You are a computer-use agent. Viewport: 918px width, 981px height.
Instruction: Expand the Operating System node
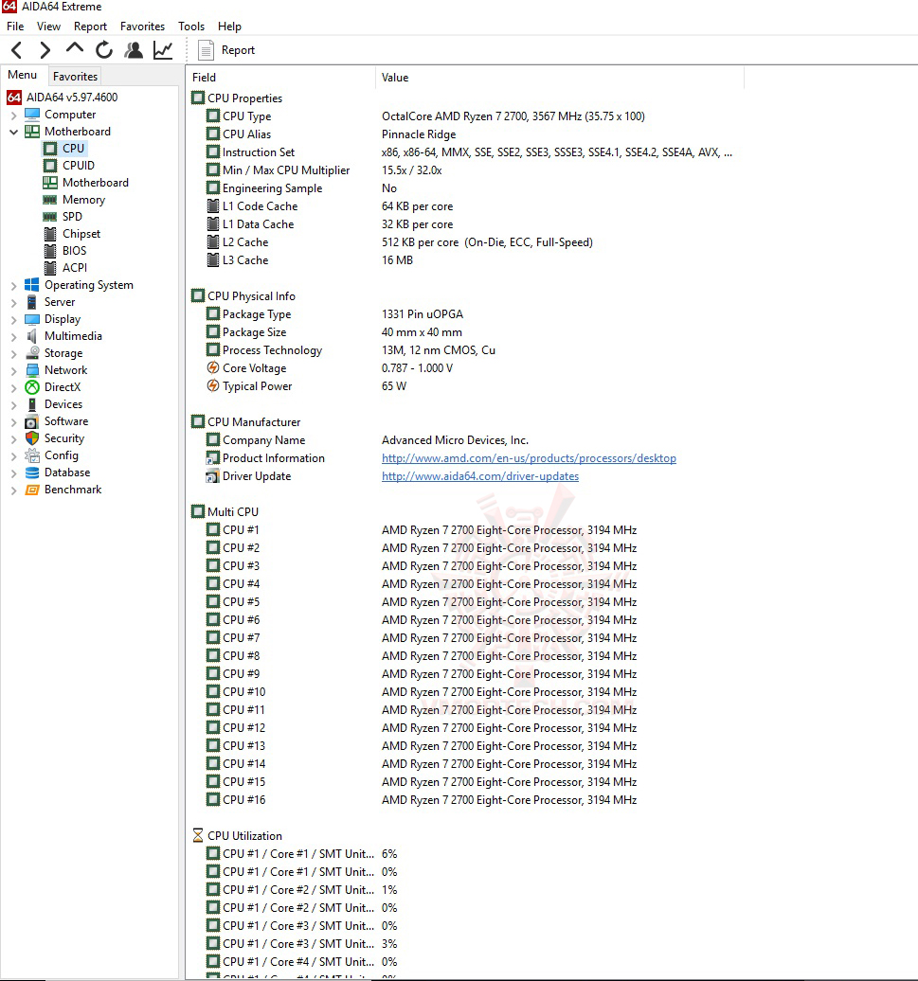click(14, 285)
